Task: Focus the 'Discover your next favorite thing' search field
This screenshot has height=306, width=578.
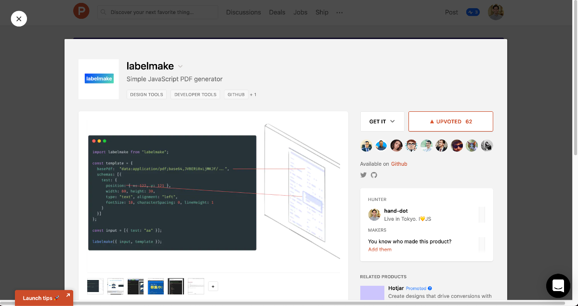Action: pyautogui.click(x=158, y=12)
